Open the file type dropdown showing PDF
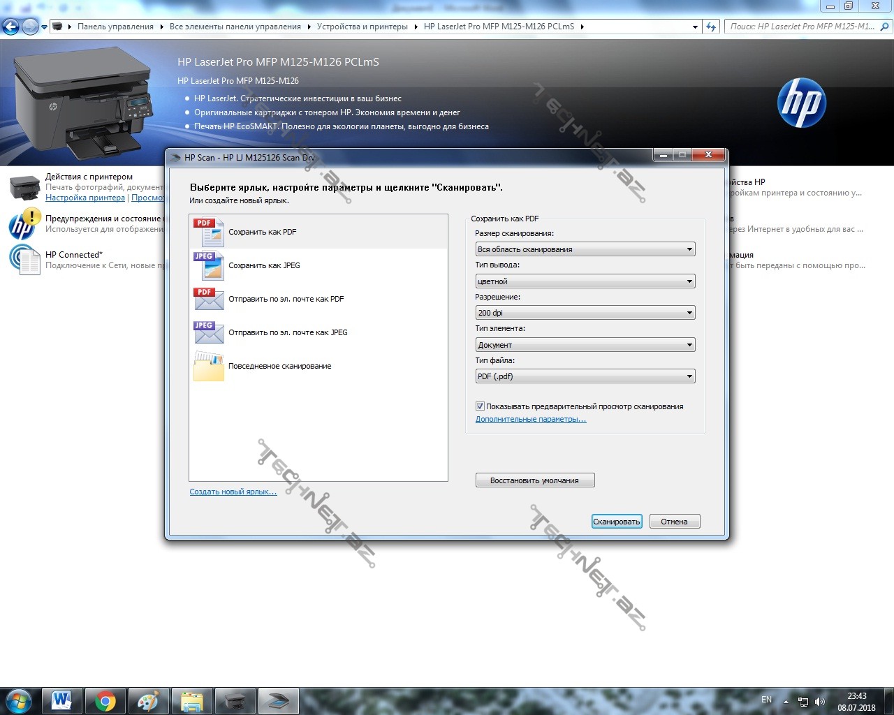The height and width of the screenshot is (715, 894). (x=585, y=376)
